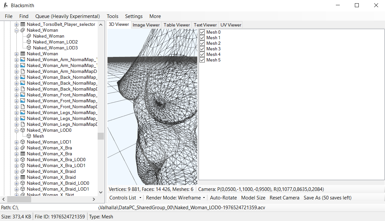Click the file icon of Naked_Woman_Legs_NormalMapD
Image resolution: width=385 pixels, height=221 pixels.
pos(23,124)
